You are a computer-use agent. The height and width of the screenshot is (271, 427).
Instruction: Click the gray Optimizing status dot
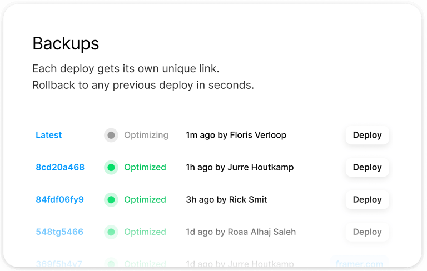tap(111, 135)
